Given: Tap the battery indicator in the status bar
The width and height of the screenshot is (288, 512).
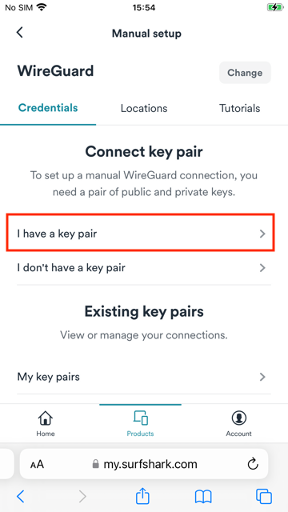Looking at the screenshot, I should coord(275,7).
